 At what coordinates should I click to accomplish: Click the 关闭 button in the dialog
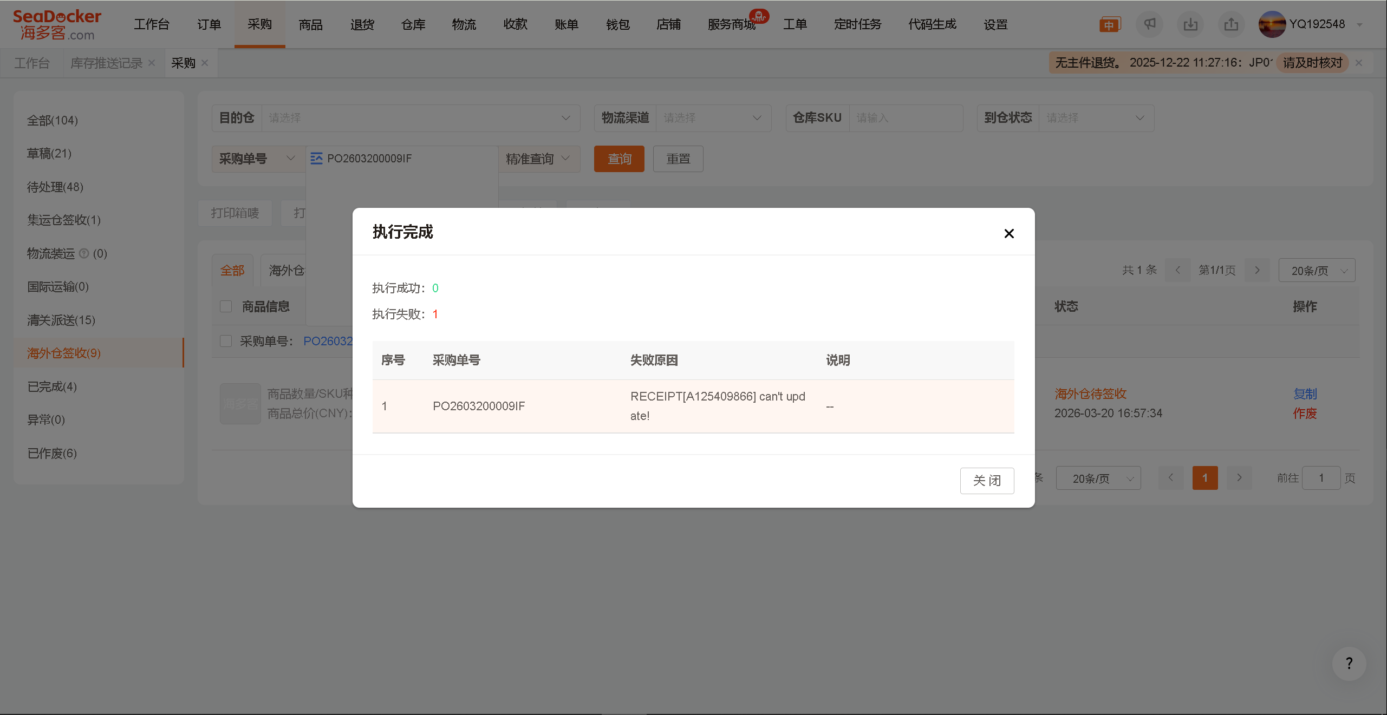click(987, 481)
